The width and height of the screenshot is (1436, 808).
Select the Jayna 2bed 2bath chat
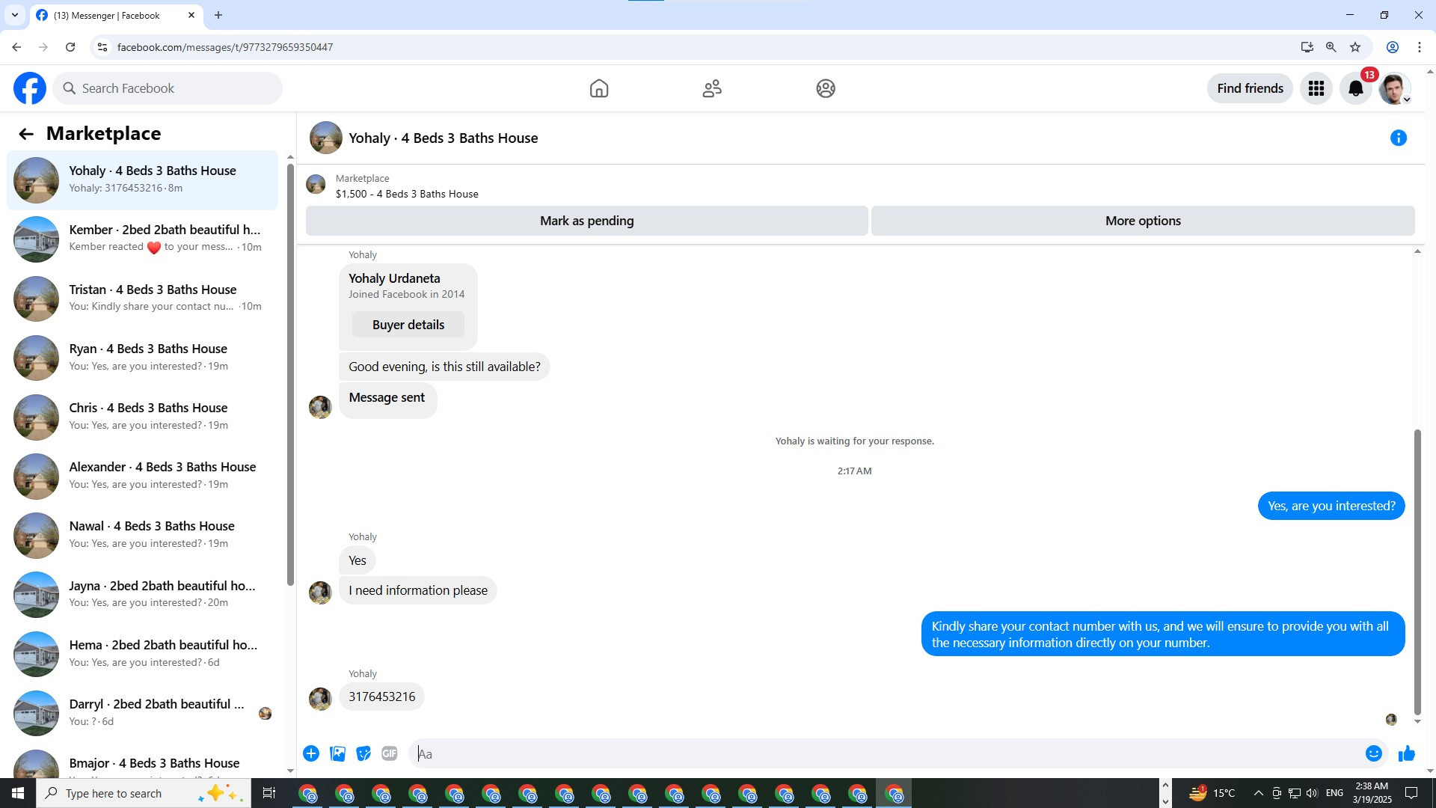click(x=142, y=595)
